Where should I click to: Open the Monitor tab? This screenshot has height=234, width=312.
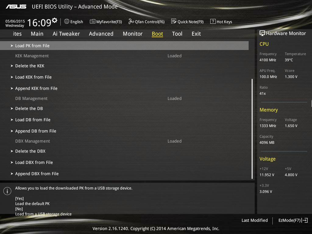133,34
